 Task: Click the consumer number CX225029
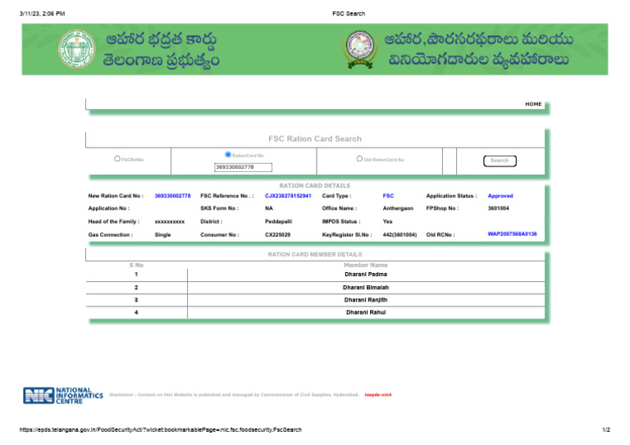click(277, 234)
